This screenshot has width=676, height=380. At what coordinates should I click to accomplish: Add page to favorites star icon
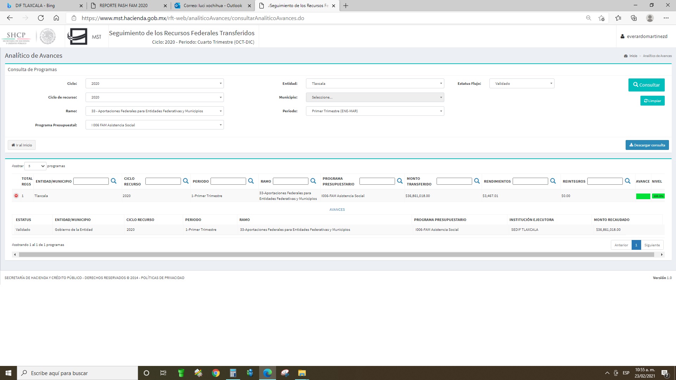point(601,18)
